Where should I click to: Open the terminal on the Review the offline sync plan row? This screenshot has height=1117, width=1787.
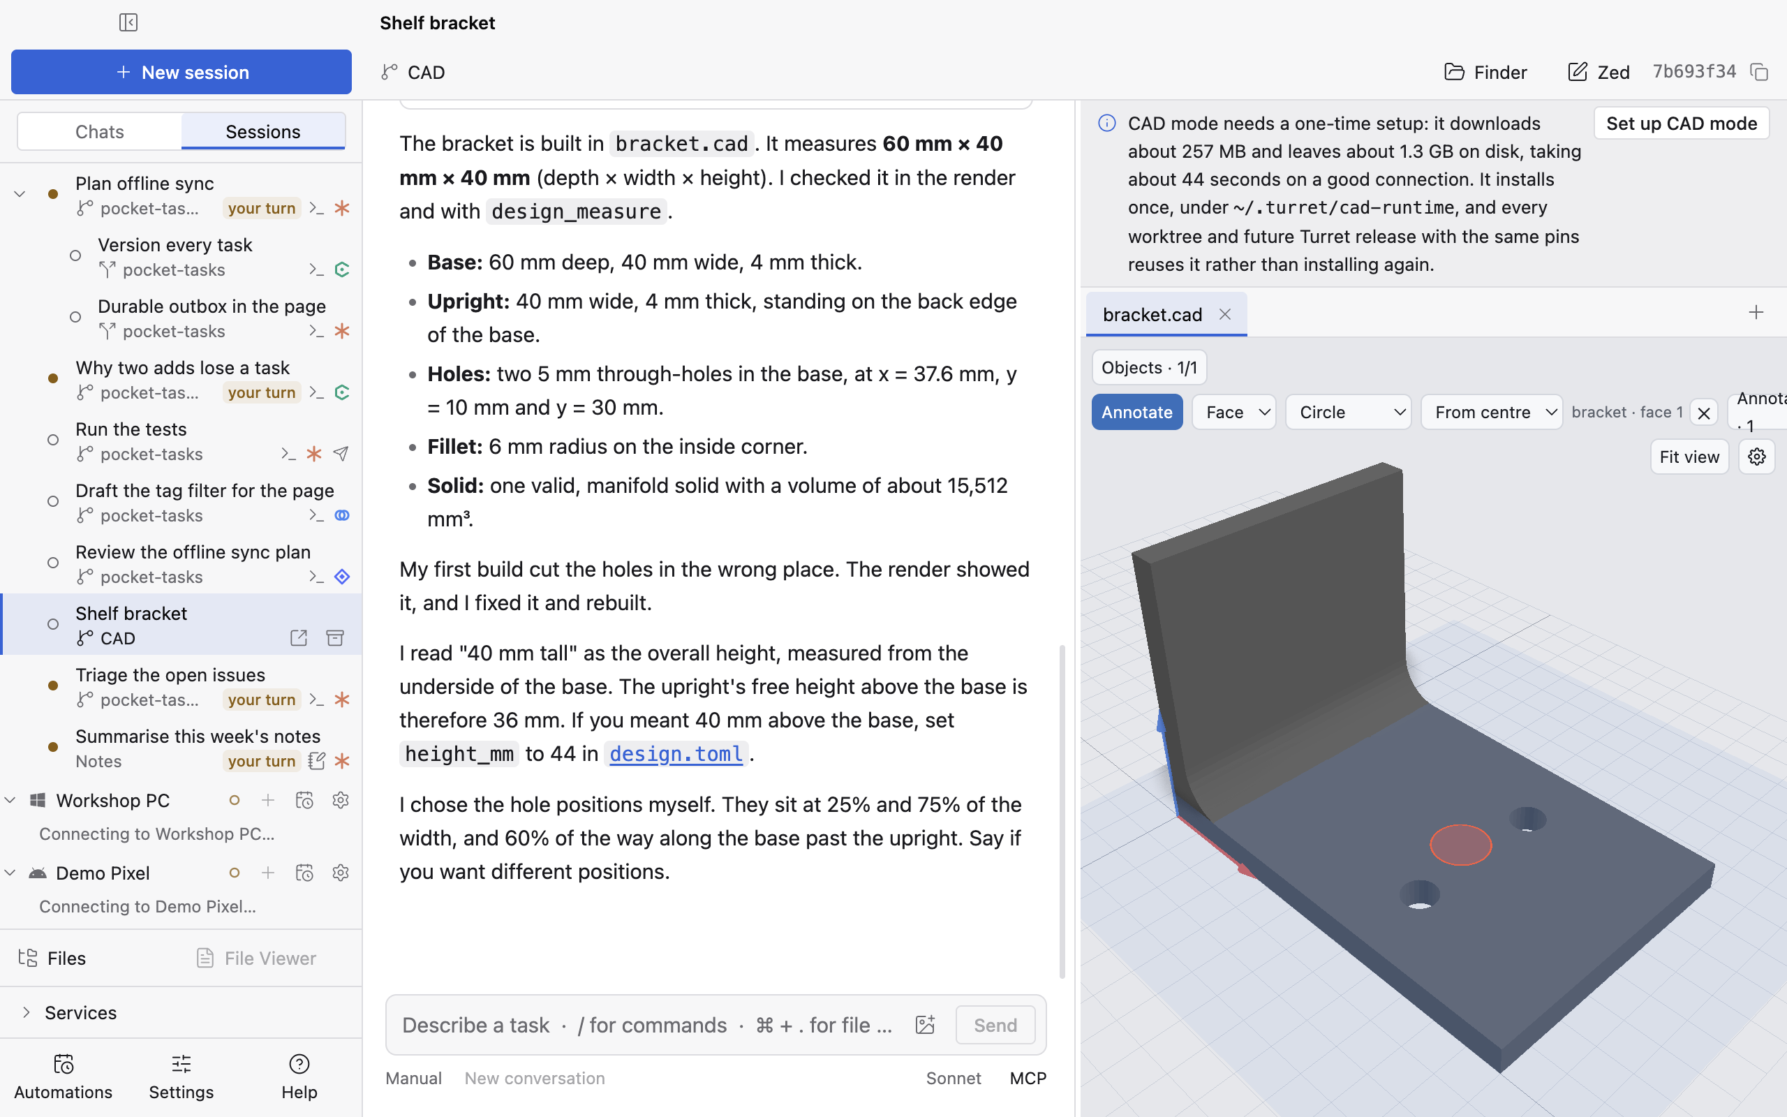tap(316, 577)
